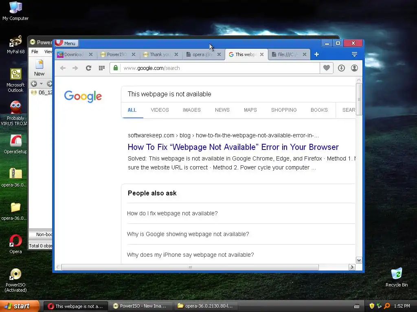Switch to the file:///C:/ tab
Viewport: 417px width, 312px height.
coord(288,54)
